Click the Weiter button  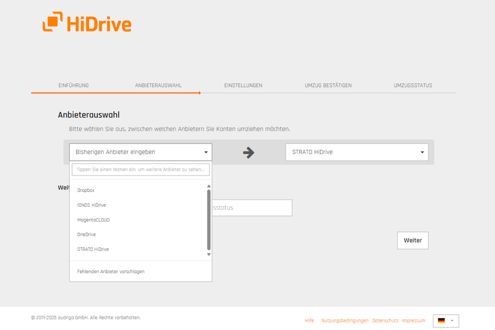point(412,240)
